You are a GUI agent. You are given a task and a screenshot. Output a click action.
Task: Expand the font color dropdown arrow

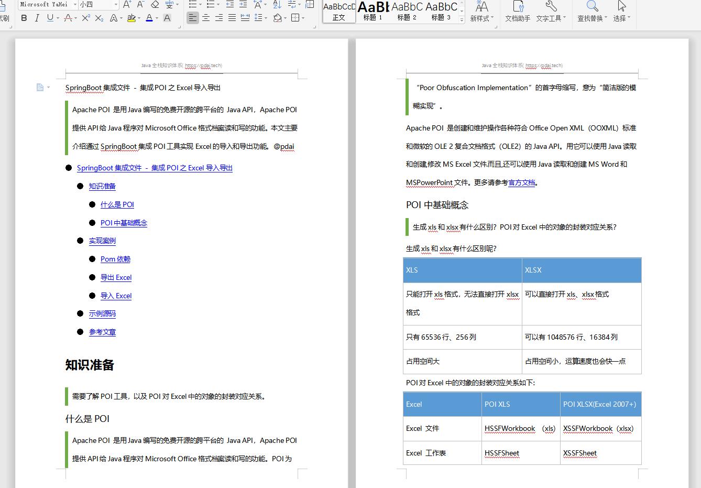(156, 18)
